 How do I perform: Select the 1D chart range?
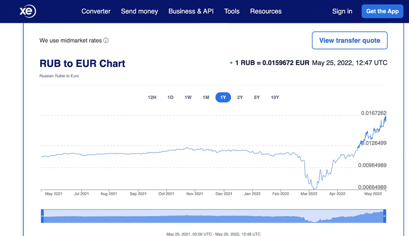171,97
